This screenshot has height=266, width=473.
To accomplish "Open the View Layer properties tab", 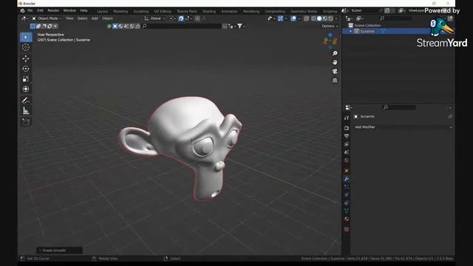I will [347, 145].
